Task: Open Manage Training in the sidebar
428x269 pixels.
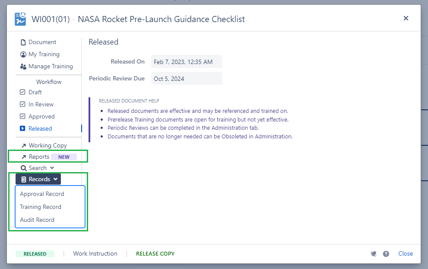Action: click(50, 66)
